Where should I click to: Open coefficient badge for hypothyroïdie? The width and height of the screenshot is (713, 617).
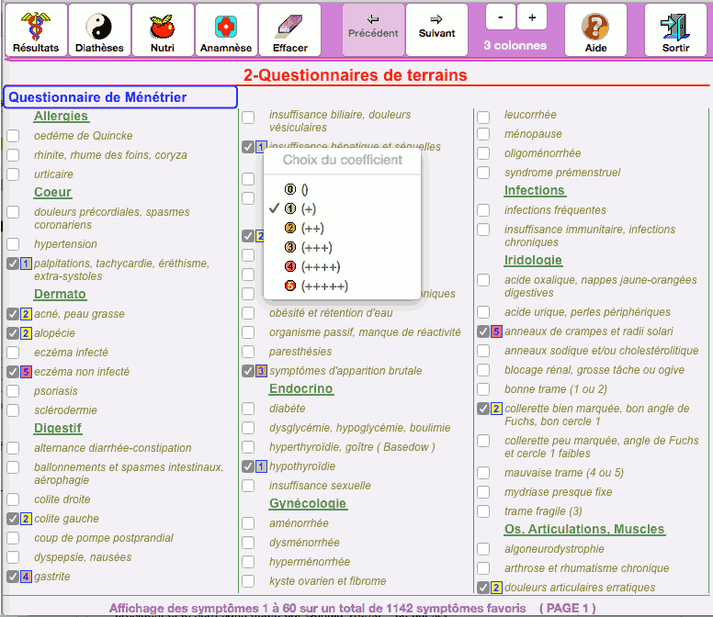[x=261, y=466]
